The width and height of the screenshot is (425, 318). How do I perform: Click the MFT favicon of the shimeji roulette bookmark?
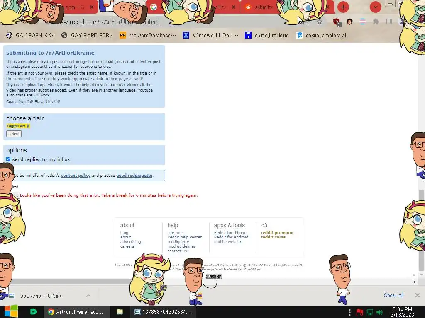pos(248,36)
